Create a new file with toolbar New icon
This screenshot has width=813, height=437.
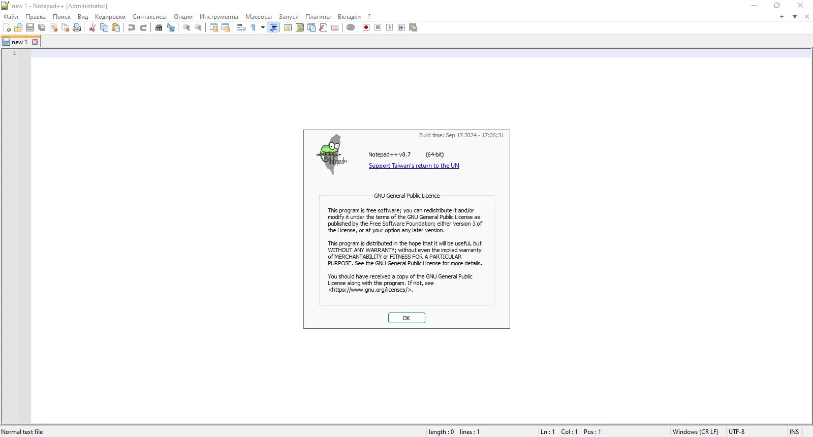coord(7,27)
